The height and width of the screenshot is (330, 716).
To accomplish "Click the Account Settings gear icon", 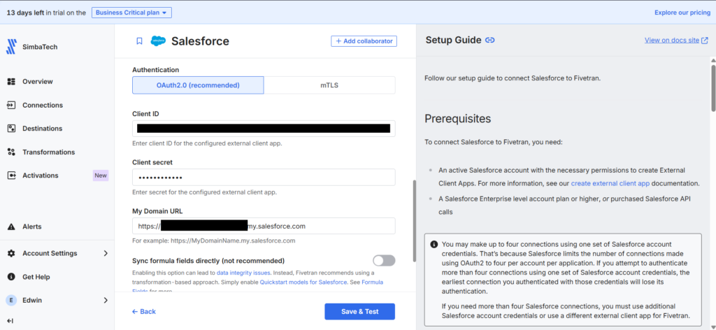I will (x=12, y=253).
